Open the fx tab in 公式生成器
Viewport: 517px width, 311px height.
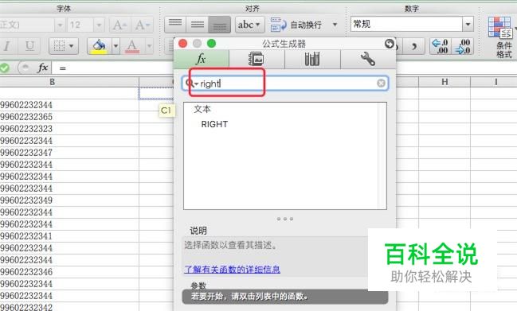click(x=201, y=59)
